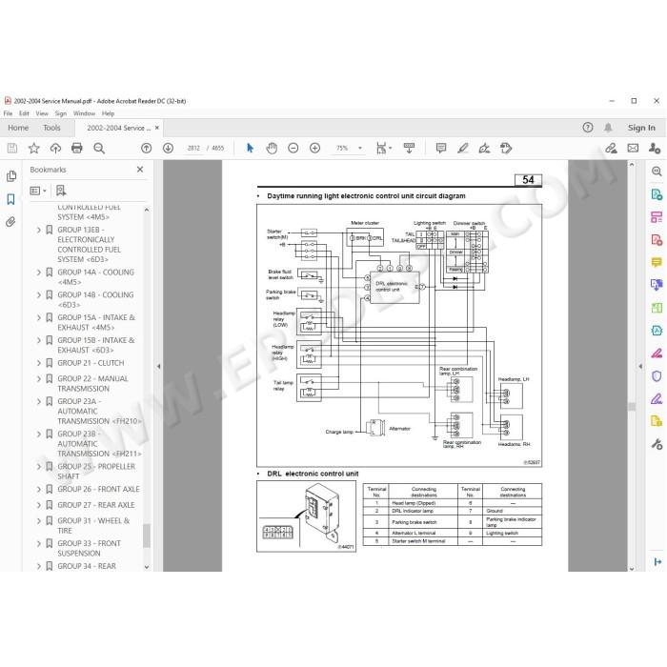Add the document to starred files

click(33, 148)
